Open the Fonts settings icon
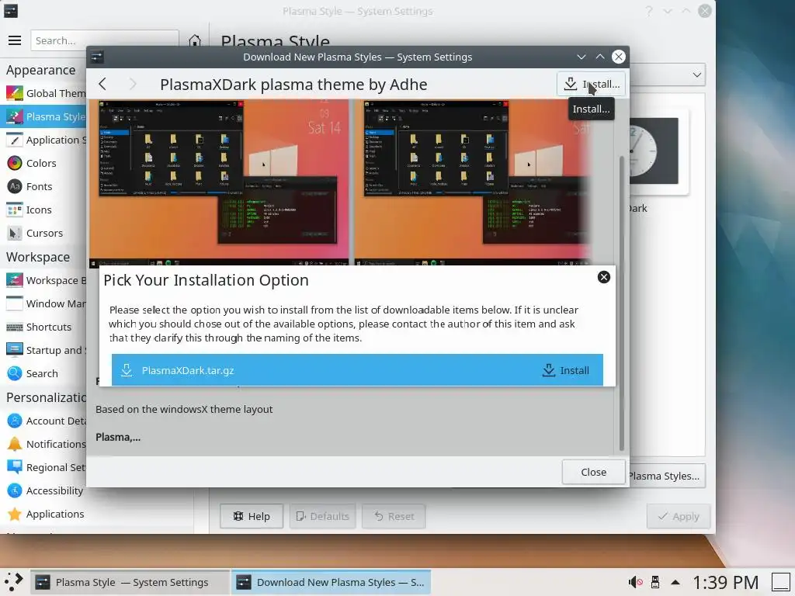Image resolution: width=795 pixels, height=596 pixels. (14, 186)
